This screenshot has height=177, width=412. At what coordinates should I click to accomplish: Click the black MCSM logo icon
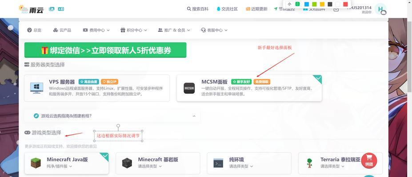pos(189,88)
